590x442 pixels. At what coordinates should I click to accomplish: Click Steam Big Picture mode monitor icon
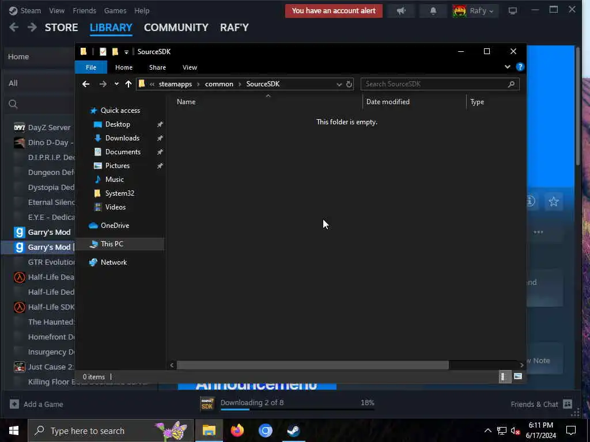click(x=512, y=11)
